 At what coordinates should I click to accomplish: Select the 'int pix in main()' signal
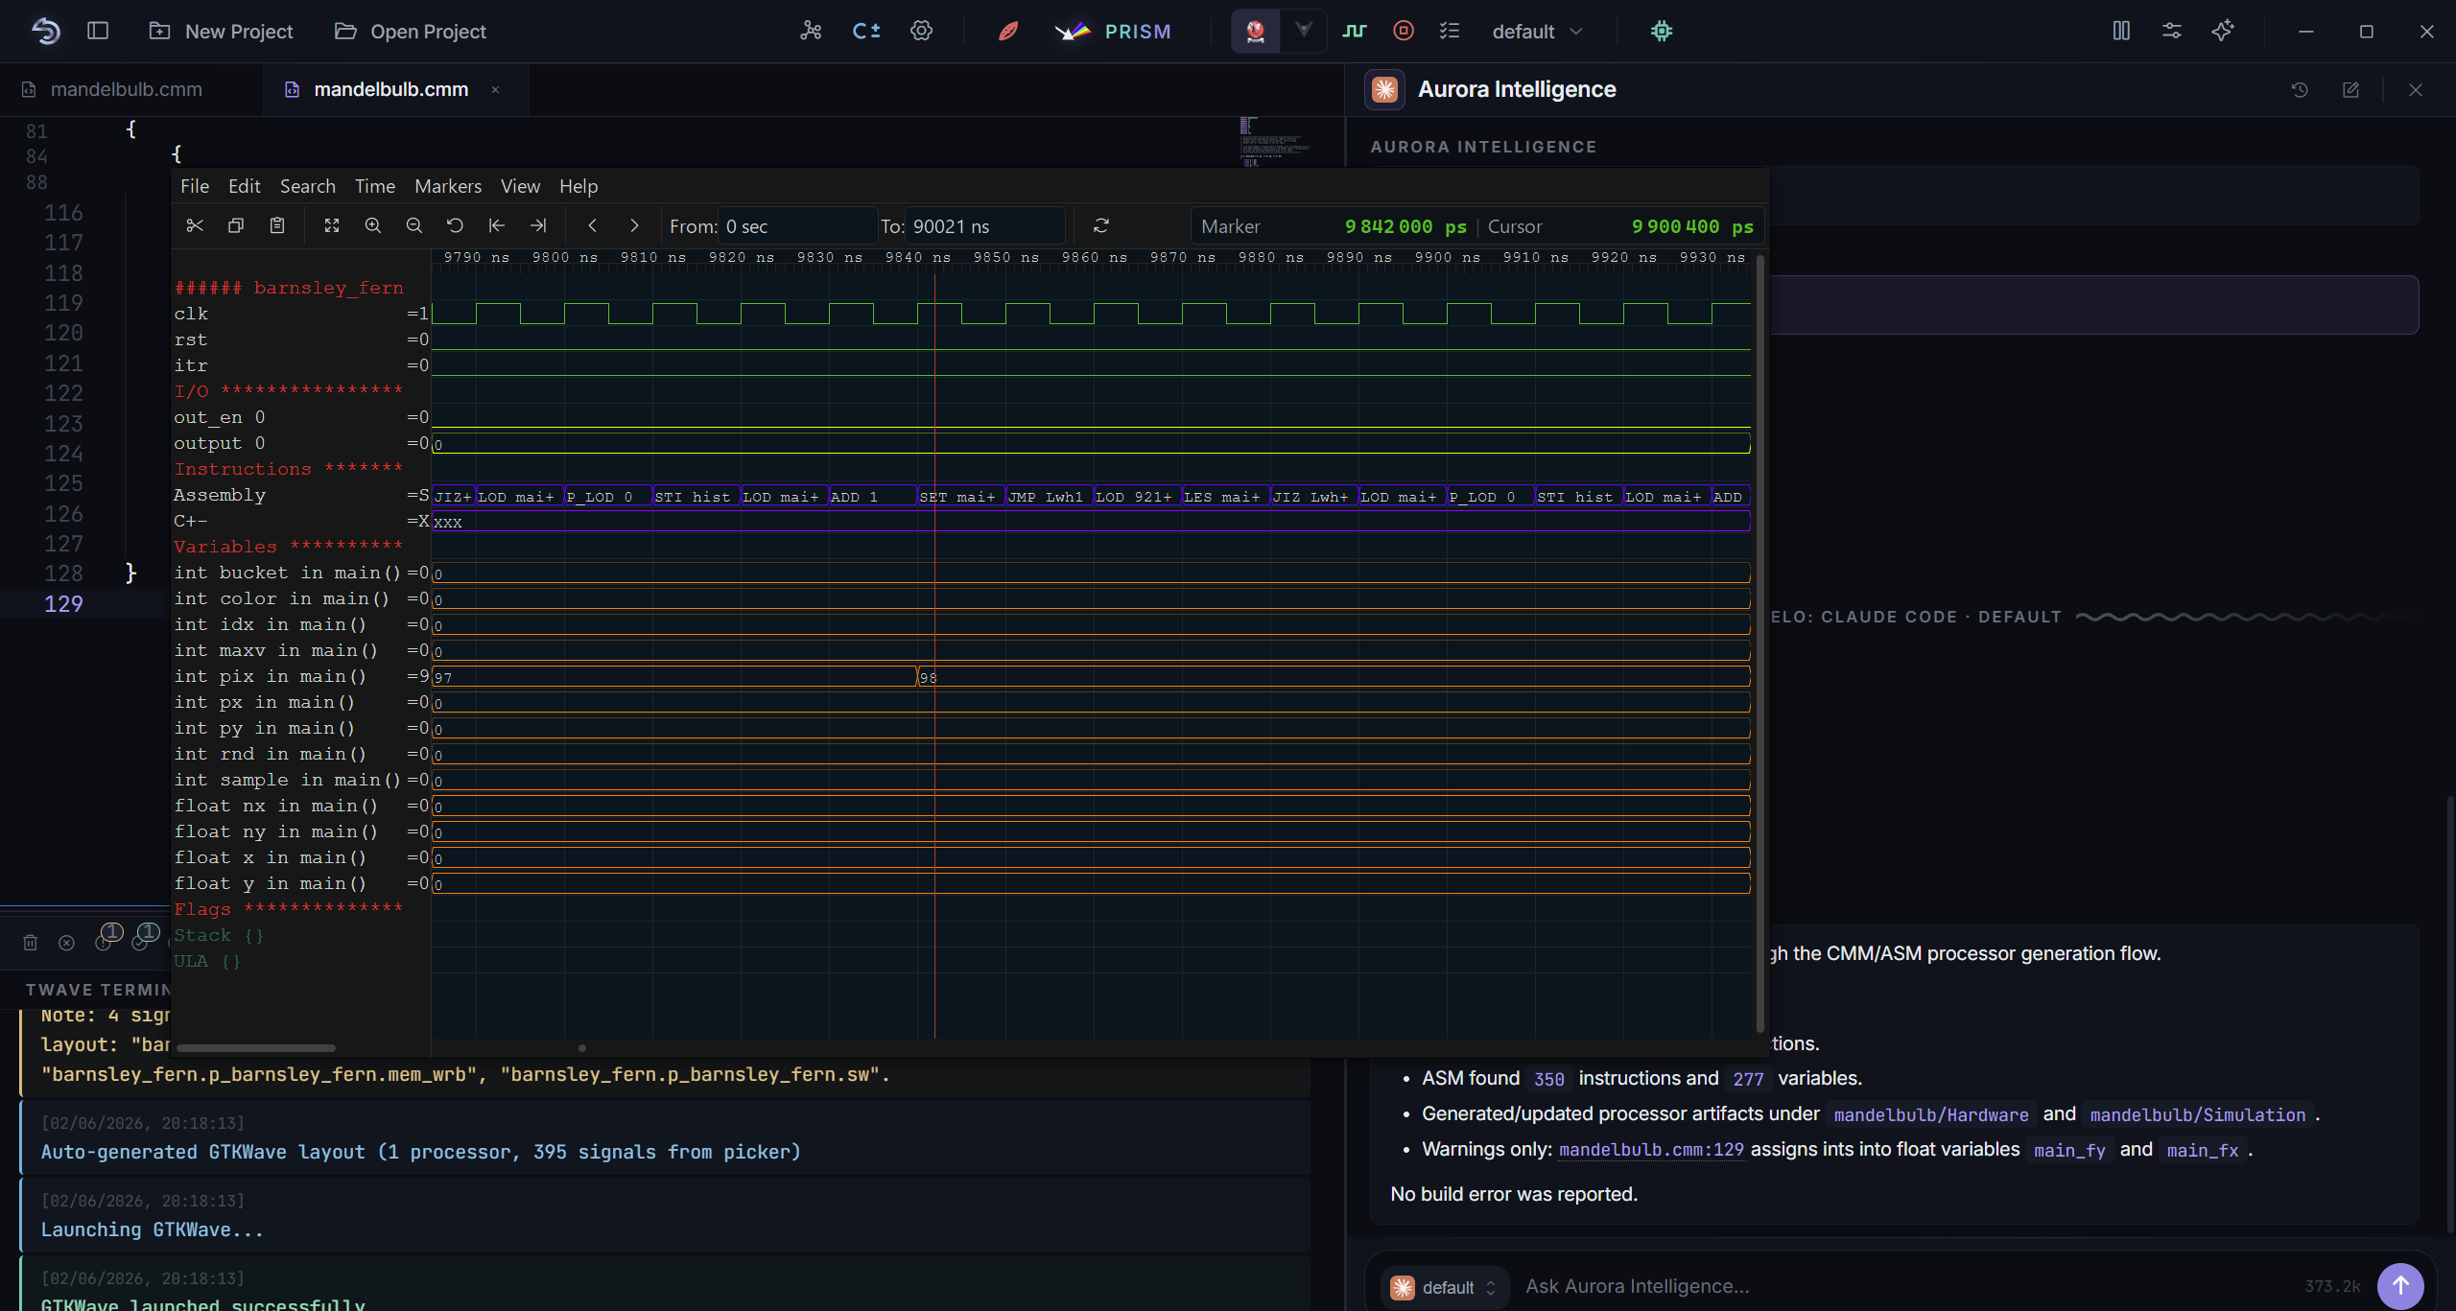coord(301,676)
